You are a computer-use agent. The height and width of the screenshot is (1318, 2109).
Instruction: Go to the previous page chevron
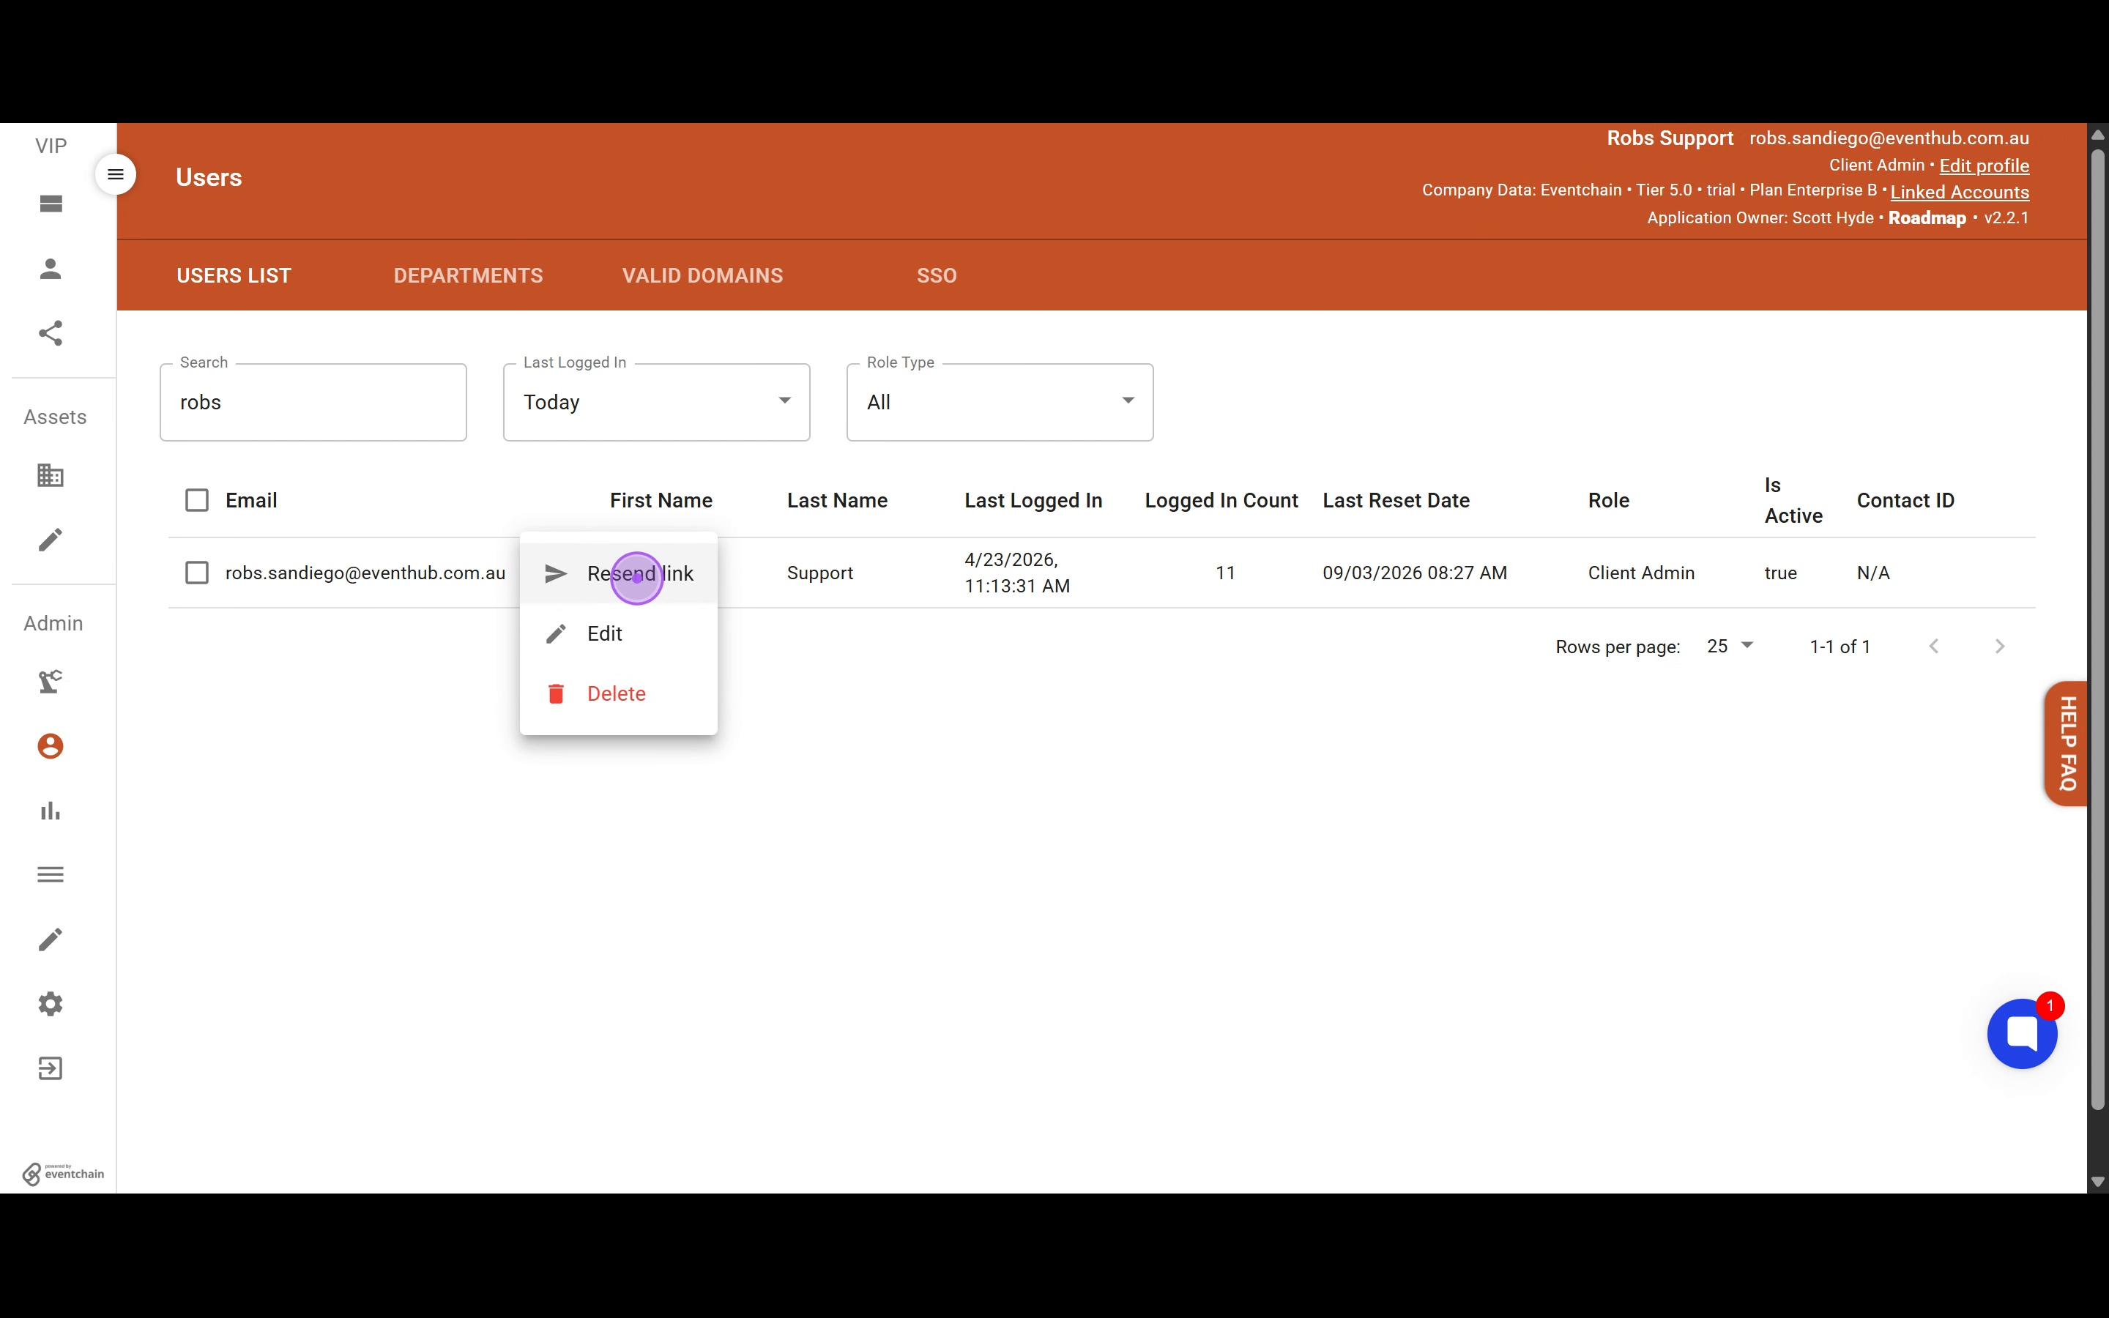pyautogui.click(x=1934, y=646)
